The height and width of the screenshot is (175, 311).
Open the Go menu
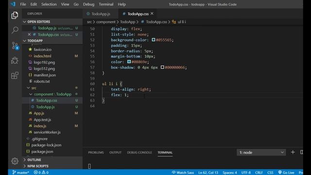tap(76, 4)
